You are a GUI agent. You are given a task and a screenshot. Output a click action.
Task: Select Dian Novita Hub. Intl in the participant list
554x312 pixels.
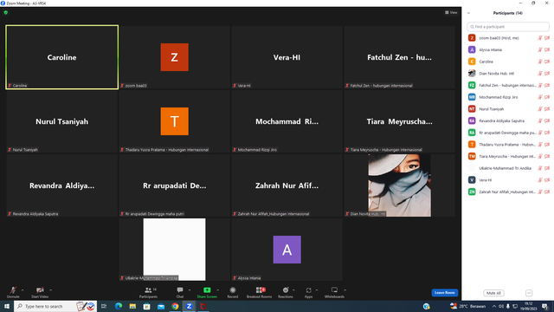(x=508, y=74)
